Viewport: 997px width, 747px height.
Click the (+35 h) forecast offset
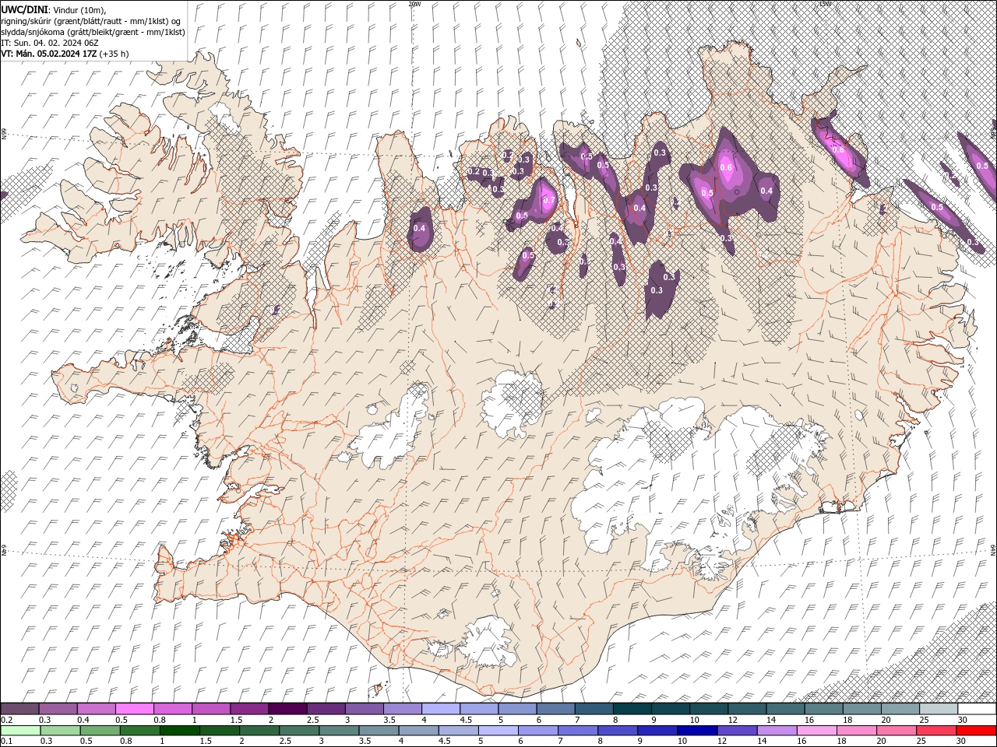(114, 54)
